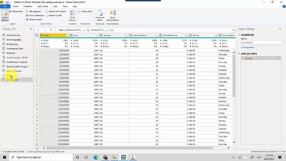The height and width of the screenshot is (161, 286).
Task: Click the formula bar cancel X icon
Action: click(38, 30)
